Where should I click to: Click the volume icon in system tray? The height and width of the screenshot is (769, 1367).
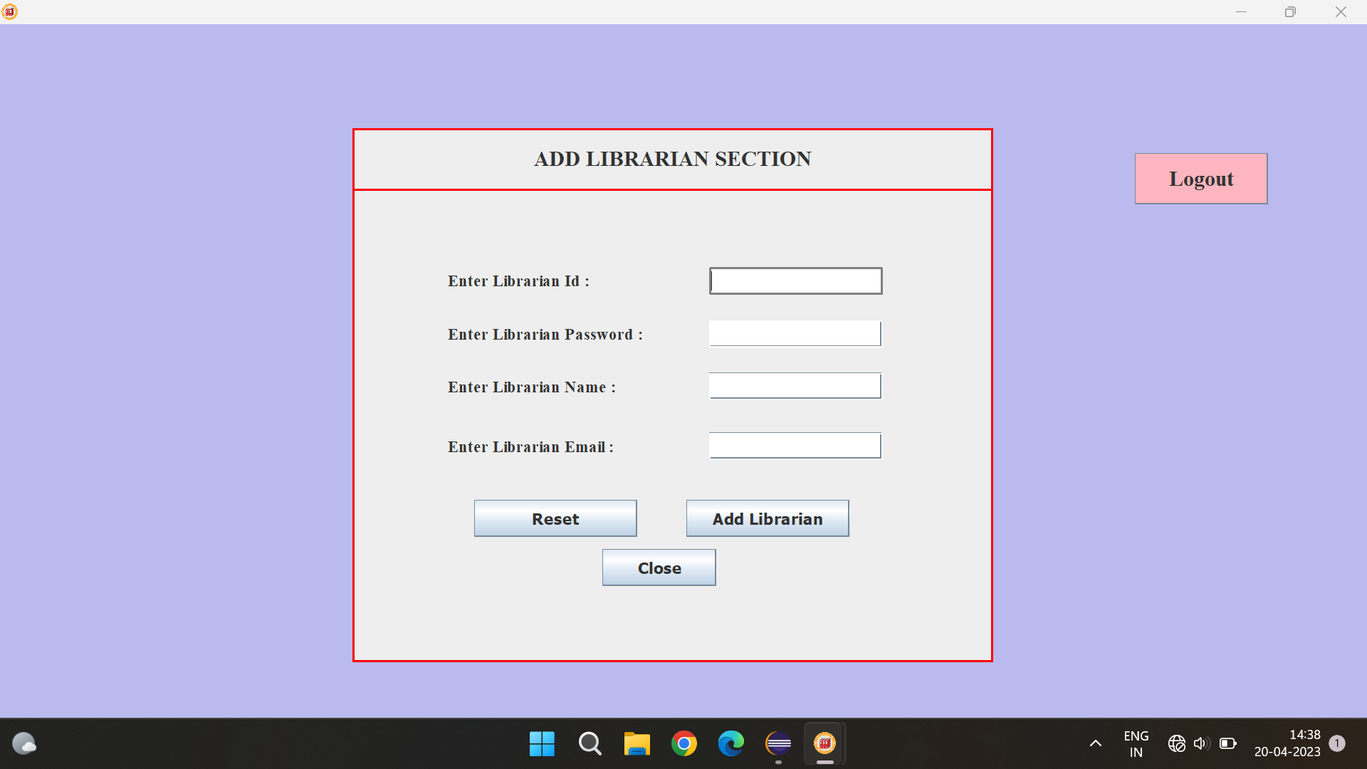click(x=1201, y=743)
